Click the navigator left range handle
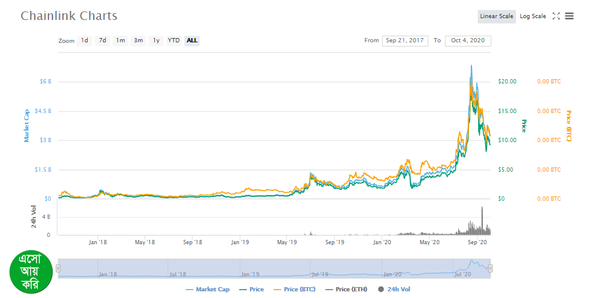590x298 pixels. (59, 268)
